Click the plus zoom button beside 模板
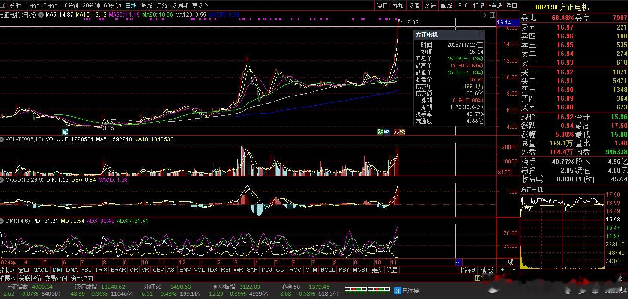 pyautogui.click(x=503, y=270)
